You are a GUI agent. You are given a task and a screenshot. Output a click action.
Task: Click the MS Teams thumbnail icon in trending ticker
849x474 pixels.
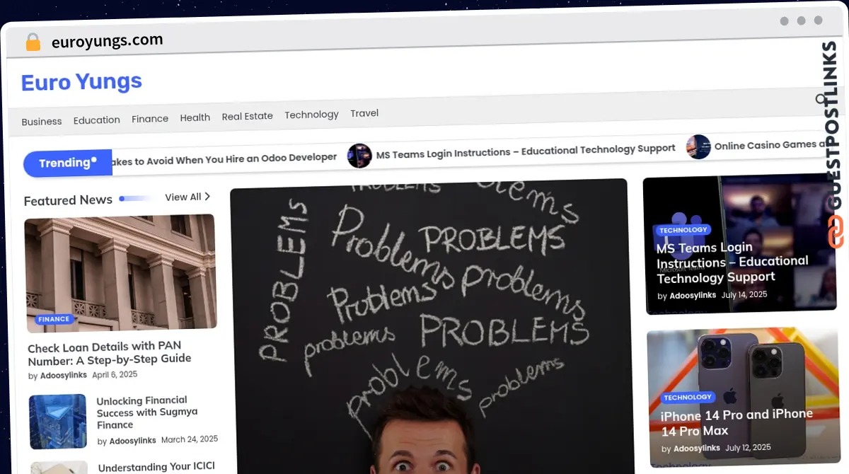click(x=360, y=155)
